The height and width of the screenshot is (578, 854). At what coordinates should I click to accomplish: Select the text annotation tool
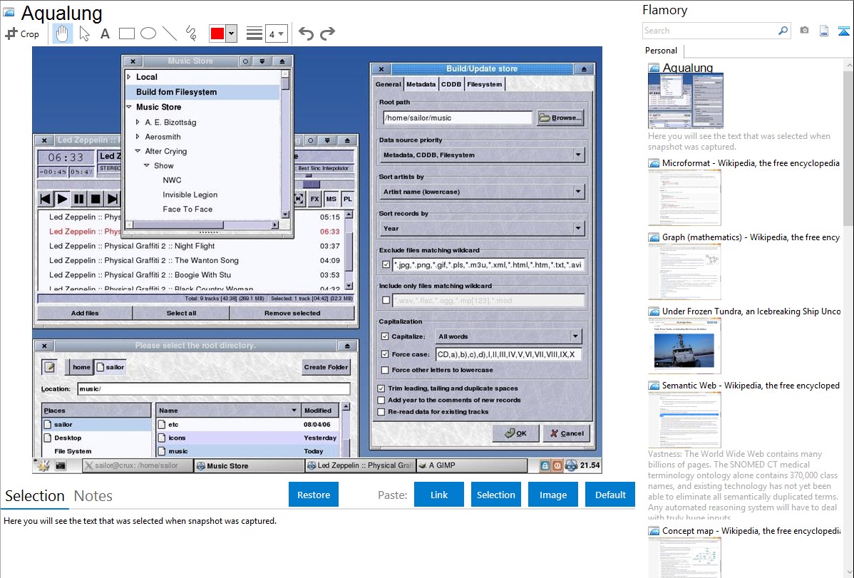tap(105, 33)
